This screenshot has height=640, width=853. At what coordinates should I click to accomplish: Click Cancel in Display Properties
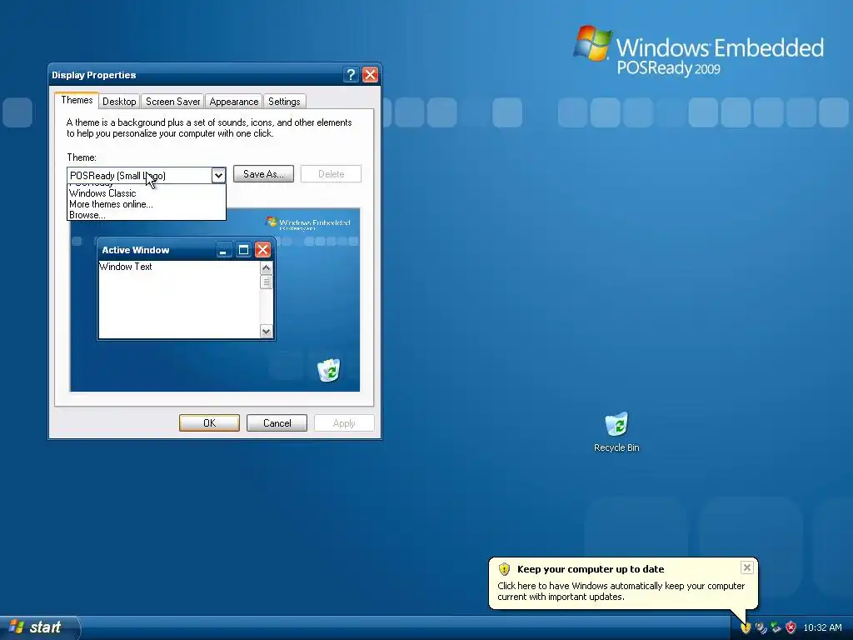click(277, 422)
